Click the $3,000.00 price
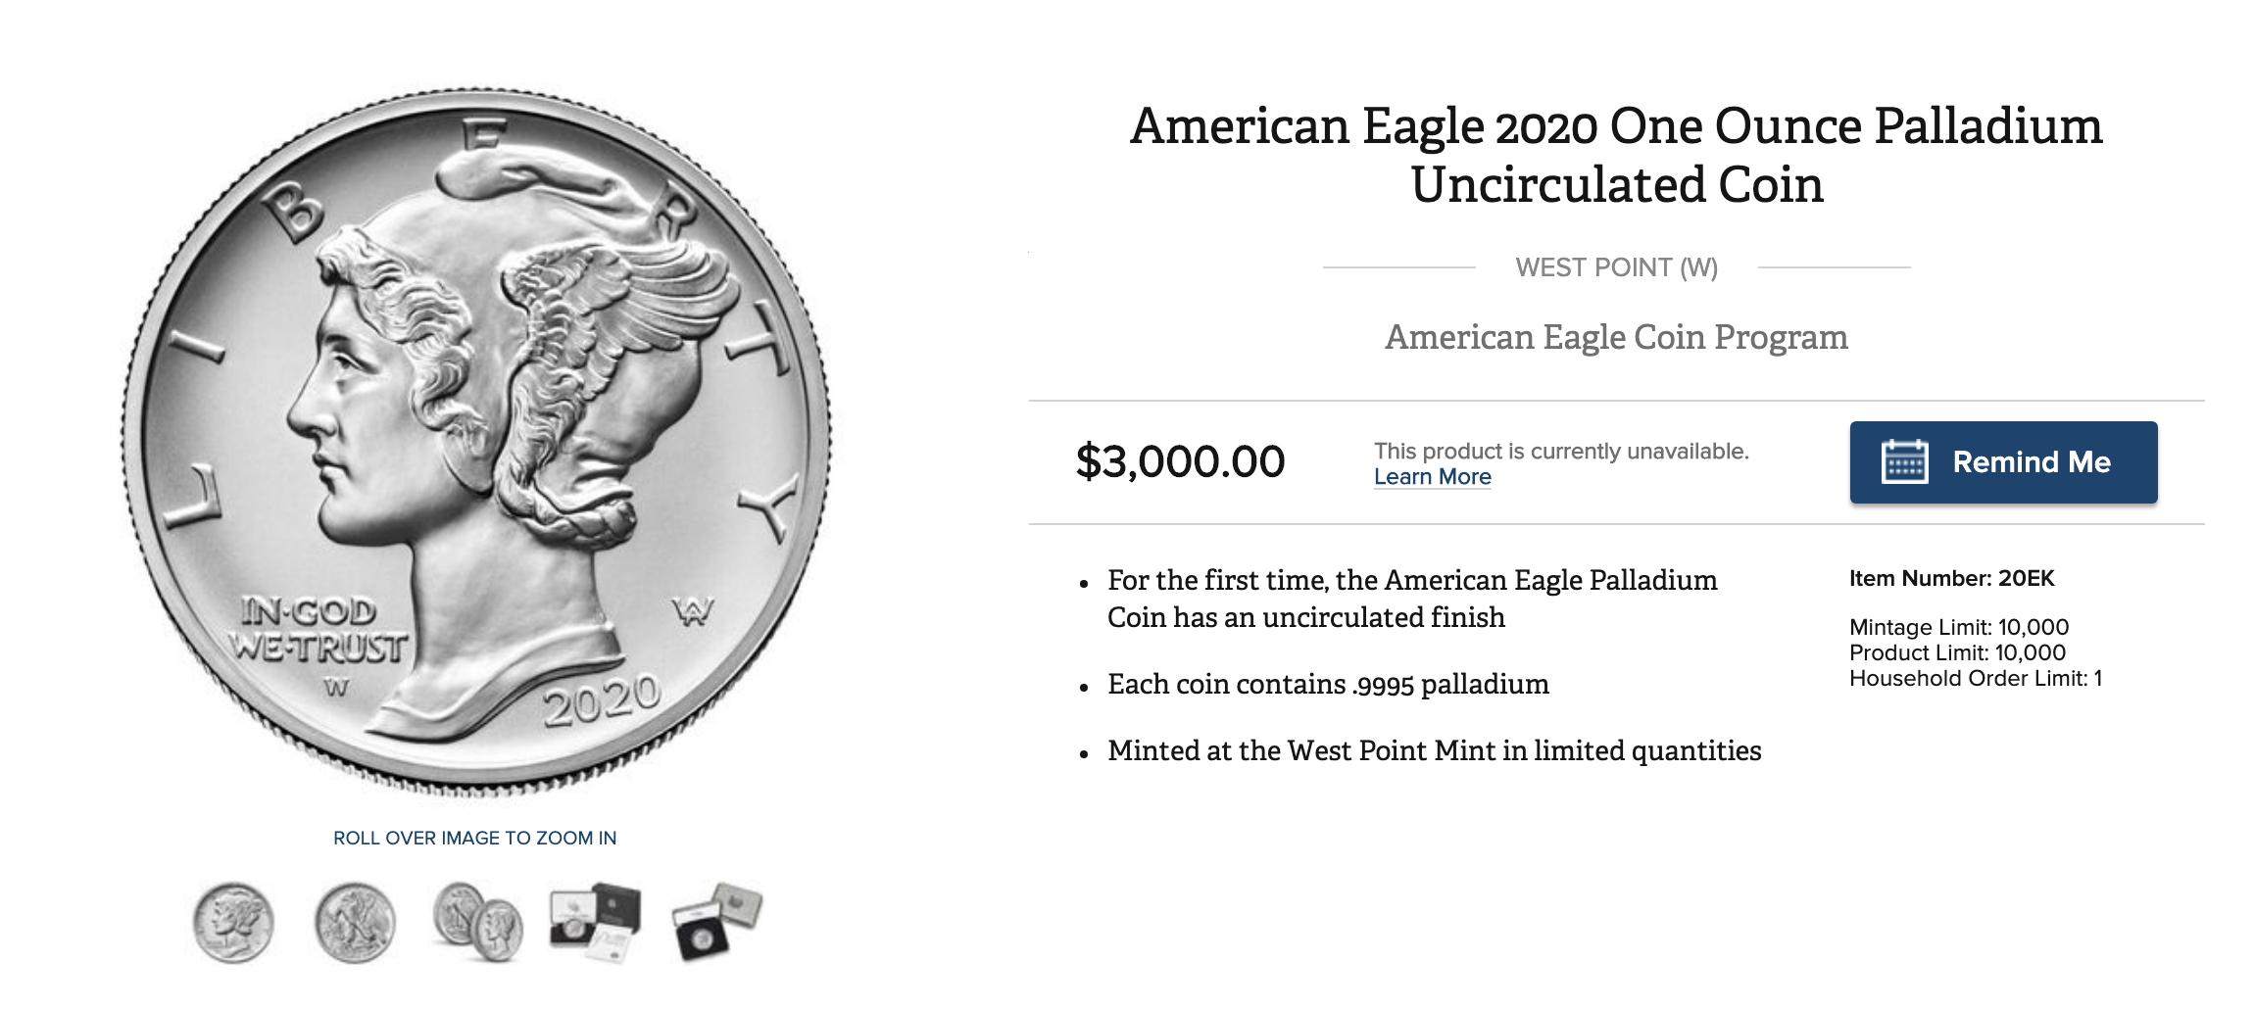Viewport: 2254px width, 1011px height. click(x=1180, y=461)
